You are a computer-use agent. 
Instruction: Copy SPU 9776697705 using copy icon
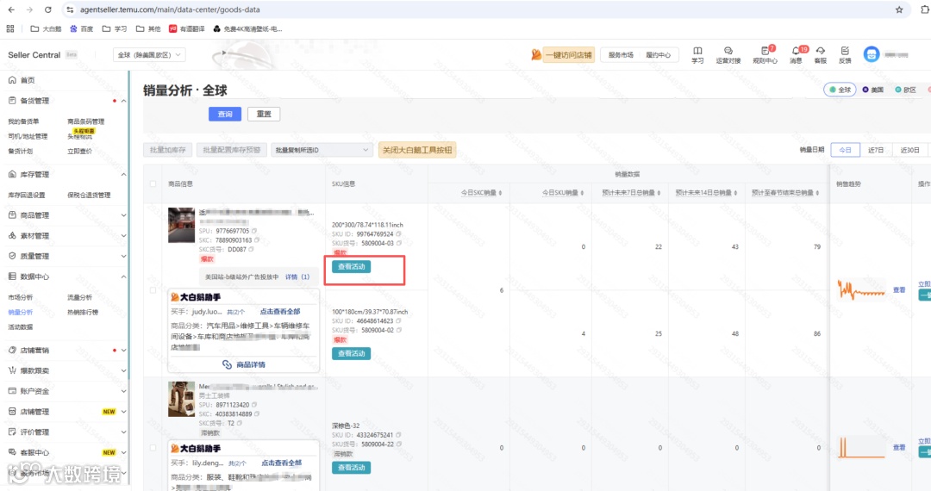(254, 231)
